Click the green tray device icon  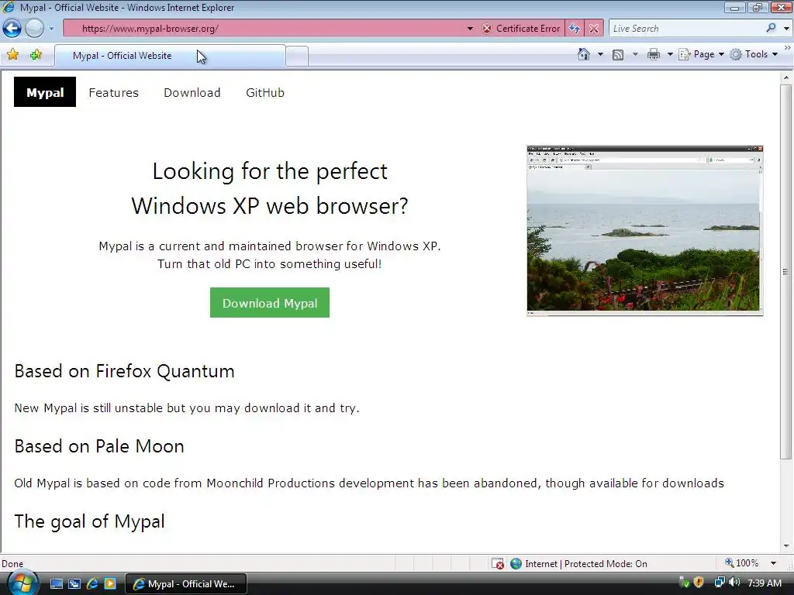[x=685, y=583]
